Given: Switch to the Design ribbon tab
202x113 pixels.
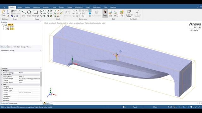Looking at the screenshot, I should [20, 7].
